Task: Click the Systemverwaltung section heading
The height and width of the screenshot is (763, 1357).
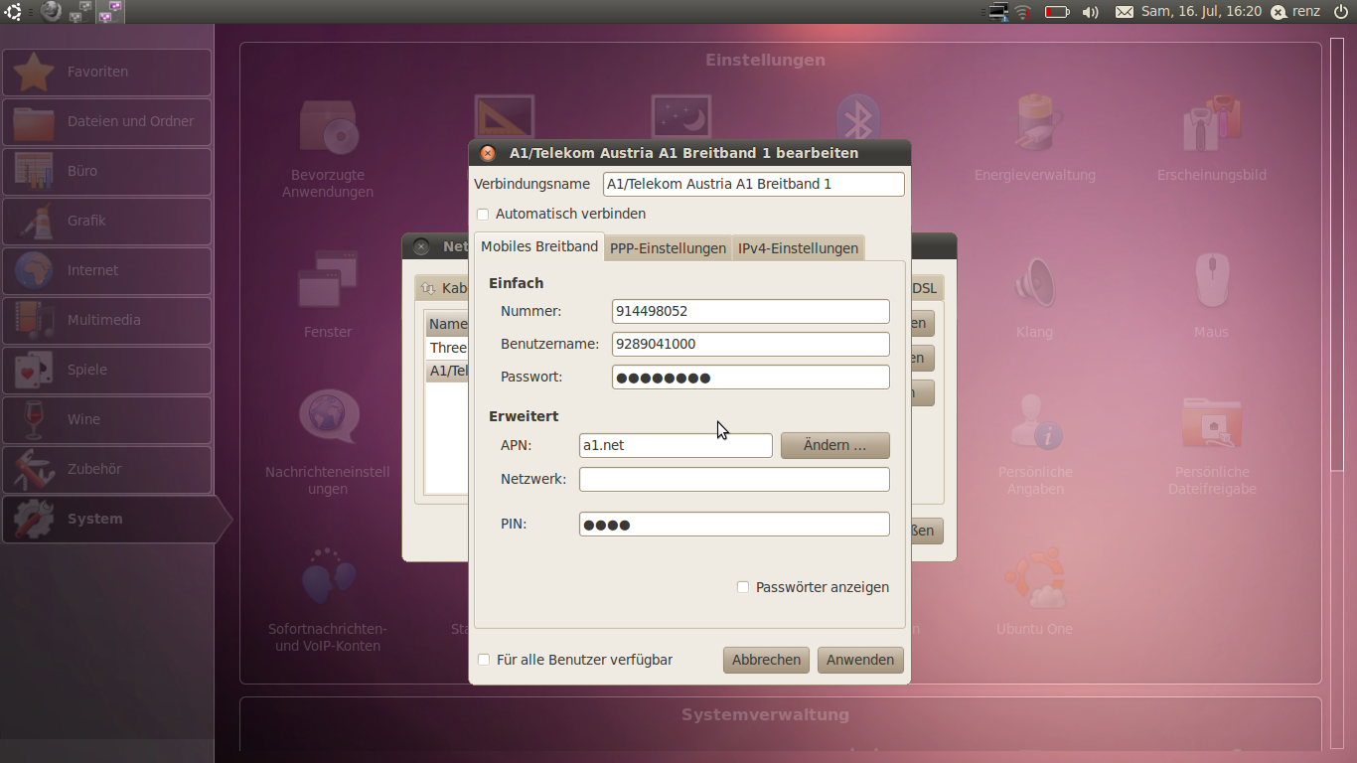Action: coord(765,714)
